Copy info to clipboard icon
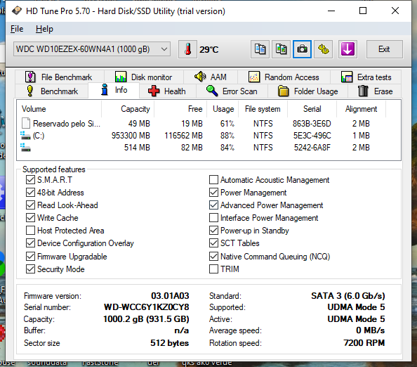Viewport: 417px width, 367px height. (260, 49)
